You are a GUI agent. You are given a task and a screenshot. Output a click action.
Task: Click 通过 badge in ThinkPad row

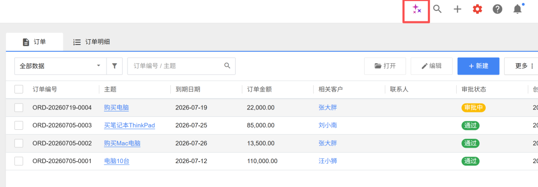[x=470, y=125]
